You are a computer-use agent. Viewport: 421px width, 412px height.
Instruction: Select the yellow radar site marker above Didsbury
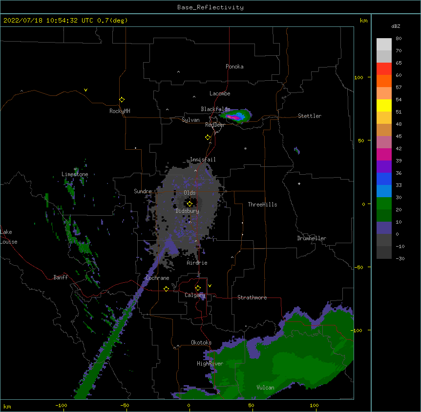click(189, 204)
